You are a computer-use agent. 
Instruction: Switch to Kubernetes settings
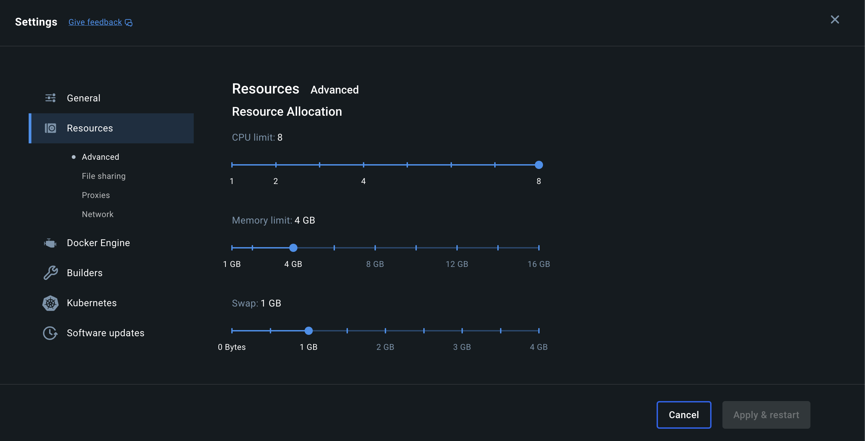pyautogui.click(x=92, y=303)
